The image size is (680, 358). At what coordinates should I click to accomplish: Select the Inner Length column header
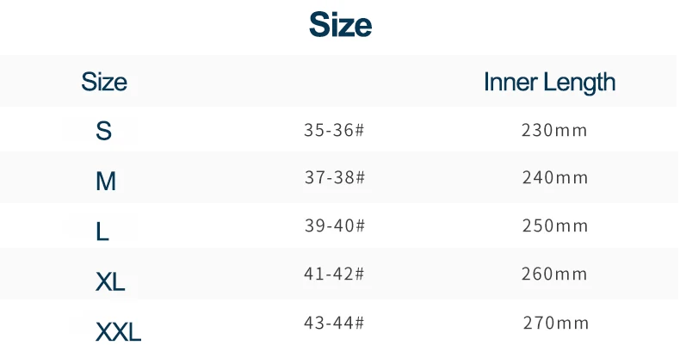coord(549,83)
